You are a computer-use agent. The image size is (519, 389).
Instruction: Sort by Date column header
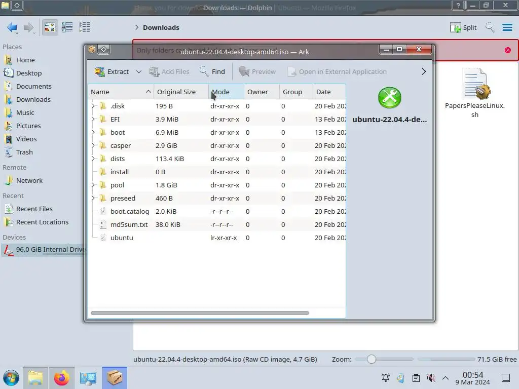329,92
